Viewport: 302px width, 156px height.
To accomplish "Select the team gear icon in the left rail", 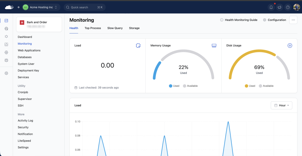I will tap(6, 60).
